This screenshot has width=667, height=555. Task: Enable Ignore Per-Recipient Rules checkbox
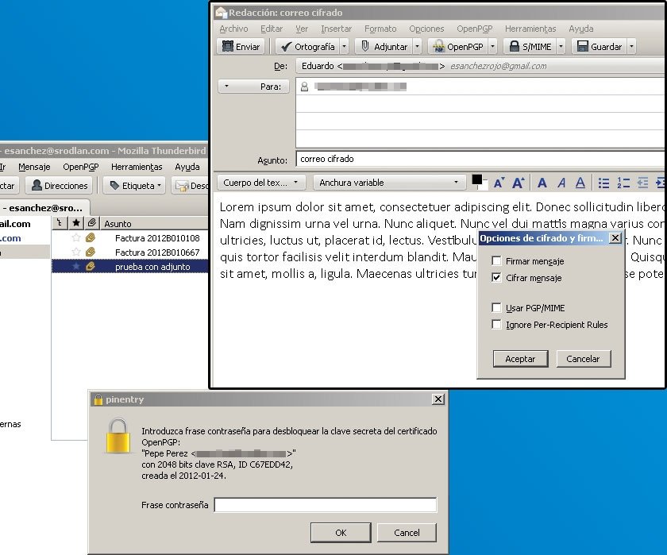click(x=496, y=325)
